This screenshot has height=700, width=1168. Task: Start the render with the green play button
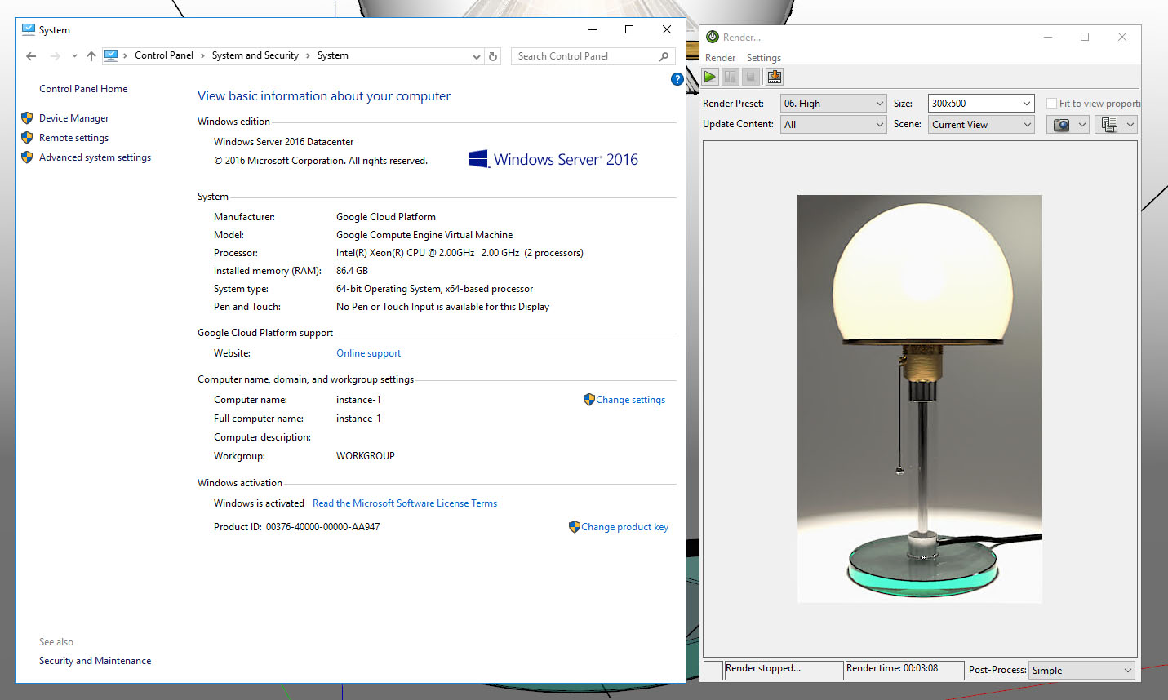(x=710, y=77)
